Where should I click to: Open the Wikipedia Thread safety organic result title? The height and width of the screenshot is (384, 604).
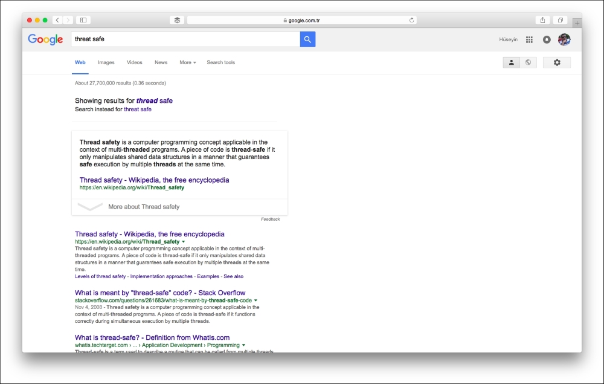pos(149,234)
